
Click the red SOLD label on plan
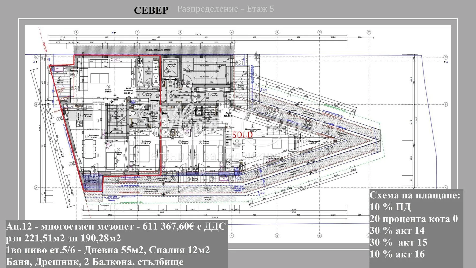click(242, 135)
